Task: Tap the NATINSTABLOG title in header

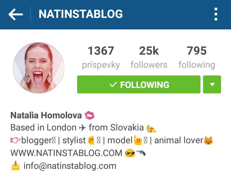Action: click(81, 14)
